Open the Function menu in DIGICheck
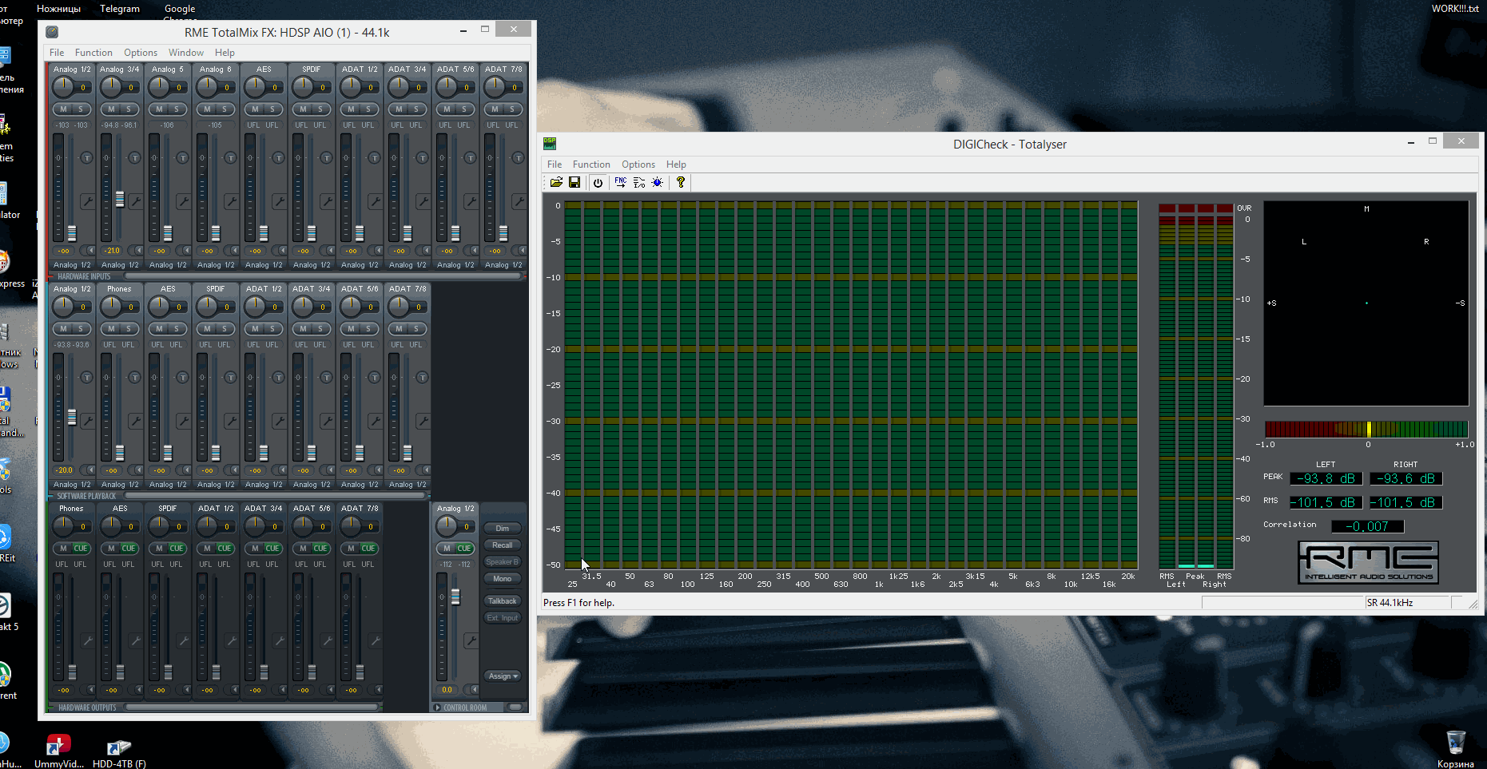Viewport: 1487px width, 769px height. tap(591, 165)
